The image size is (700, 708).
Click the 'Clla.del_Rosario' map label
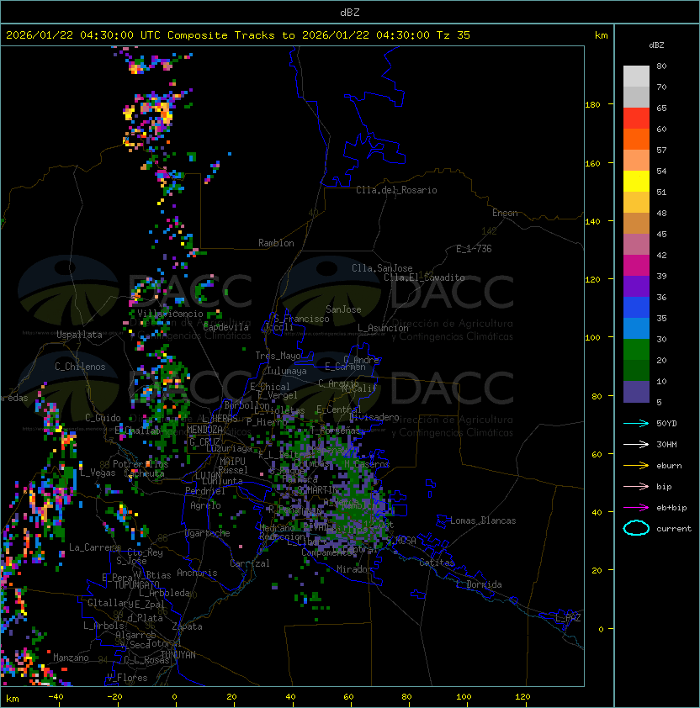(x=396, y=190)
